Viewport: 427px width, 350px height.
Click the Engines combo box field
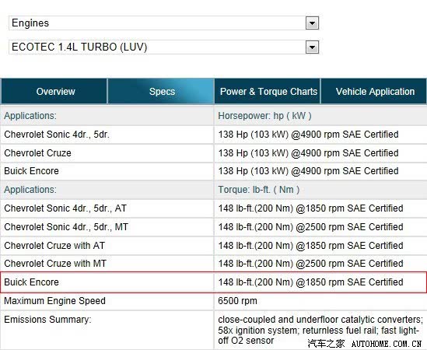click(x=163, y=23)
